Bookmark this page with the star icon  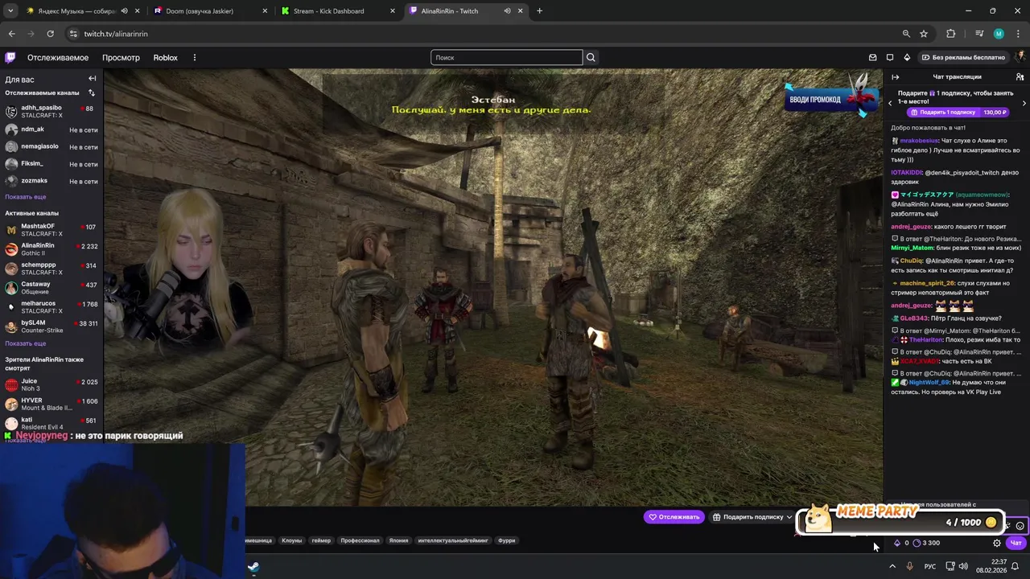tap(924, 34)
